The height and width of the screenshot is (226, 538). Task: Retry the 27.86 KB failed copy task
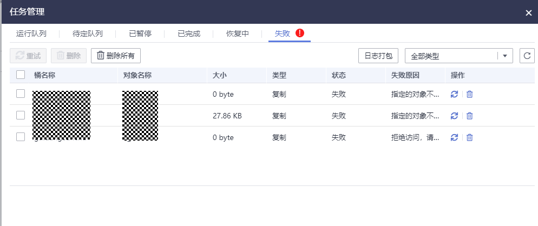pos(454,116)
